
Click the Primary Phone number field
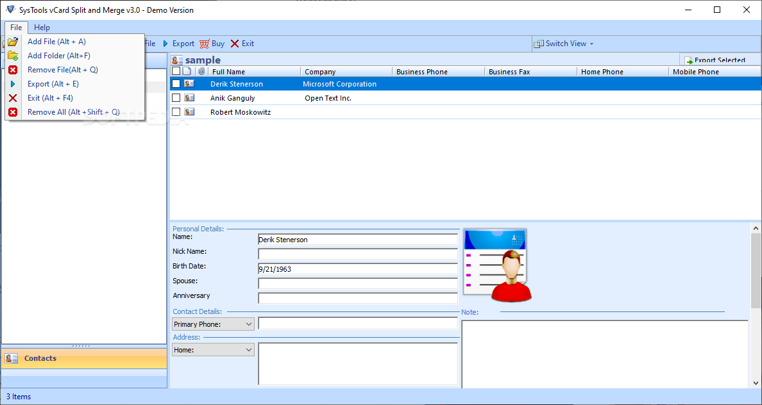(x=358, y=324)
